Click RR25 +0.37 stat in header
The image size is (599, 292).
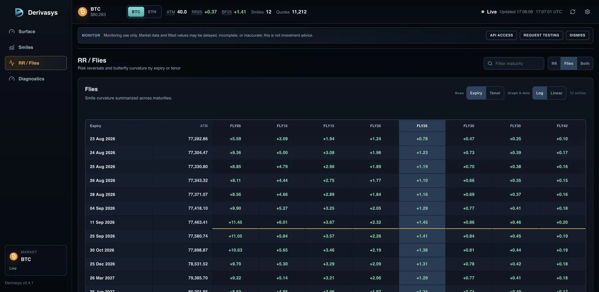coord(204,12)
